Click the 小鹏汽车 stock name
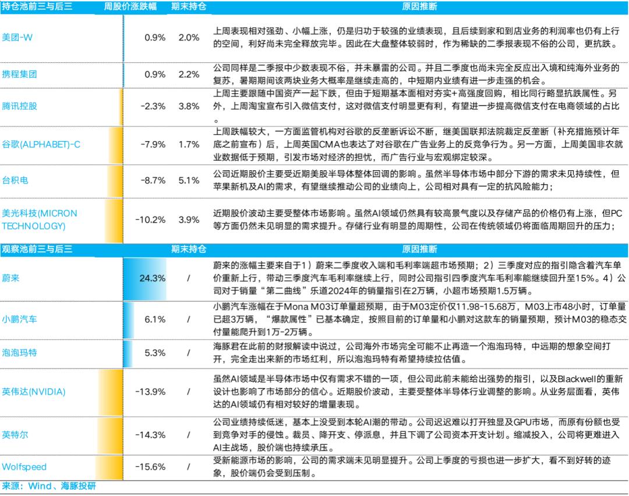This screenshot has height=496, width=629. coord(19,319)
